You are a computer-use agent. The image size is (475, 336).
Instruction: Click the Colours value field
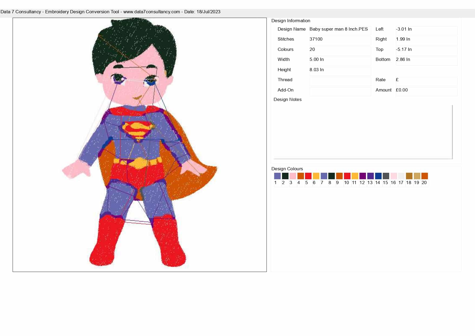(340, 51)
